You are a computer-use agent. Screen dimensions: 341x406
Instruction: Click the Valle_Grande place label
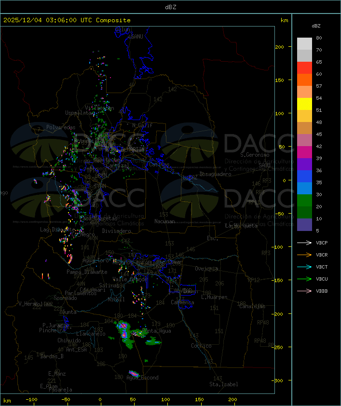[x=130, y=279]
